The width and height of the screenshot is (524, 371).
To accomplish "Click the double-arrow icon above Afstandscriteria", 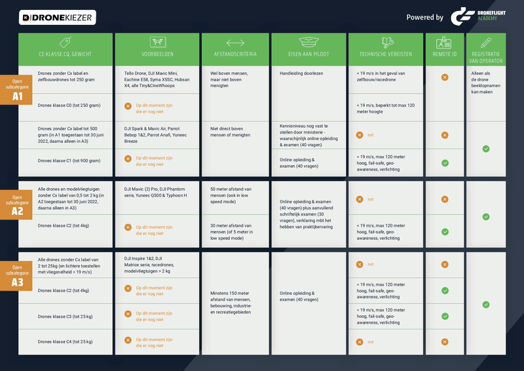I will click(235, 42).
